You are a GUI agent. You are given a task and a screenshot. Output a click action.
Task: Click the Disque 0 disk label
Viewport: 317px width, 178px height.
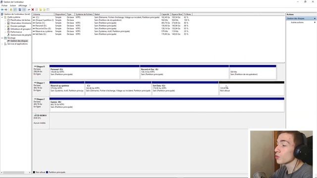click(41, 72)
